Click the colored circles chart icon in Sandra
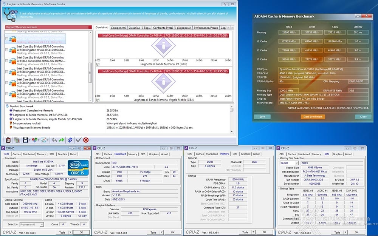Screen dimensions: 378x236 coord(35,140)
